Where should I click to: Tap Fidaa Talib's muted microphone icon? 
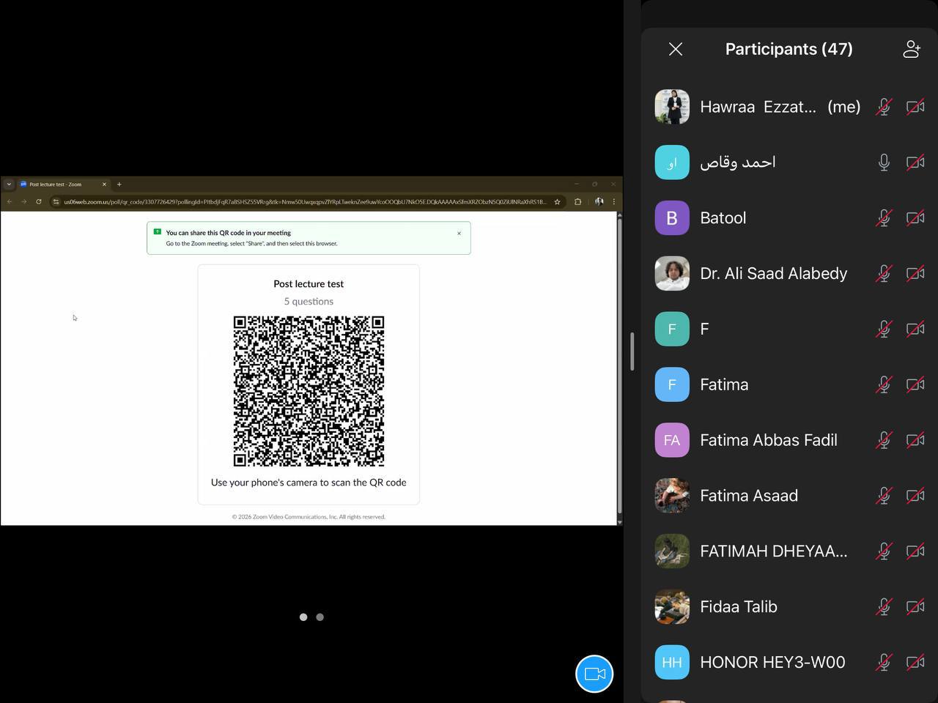pos(884,607)
